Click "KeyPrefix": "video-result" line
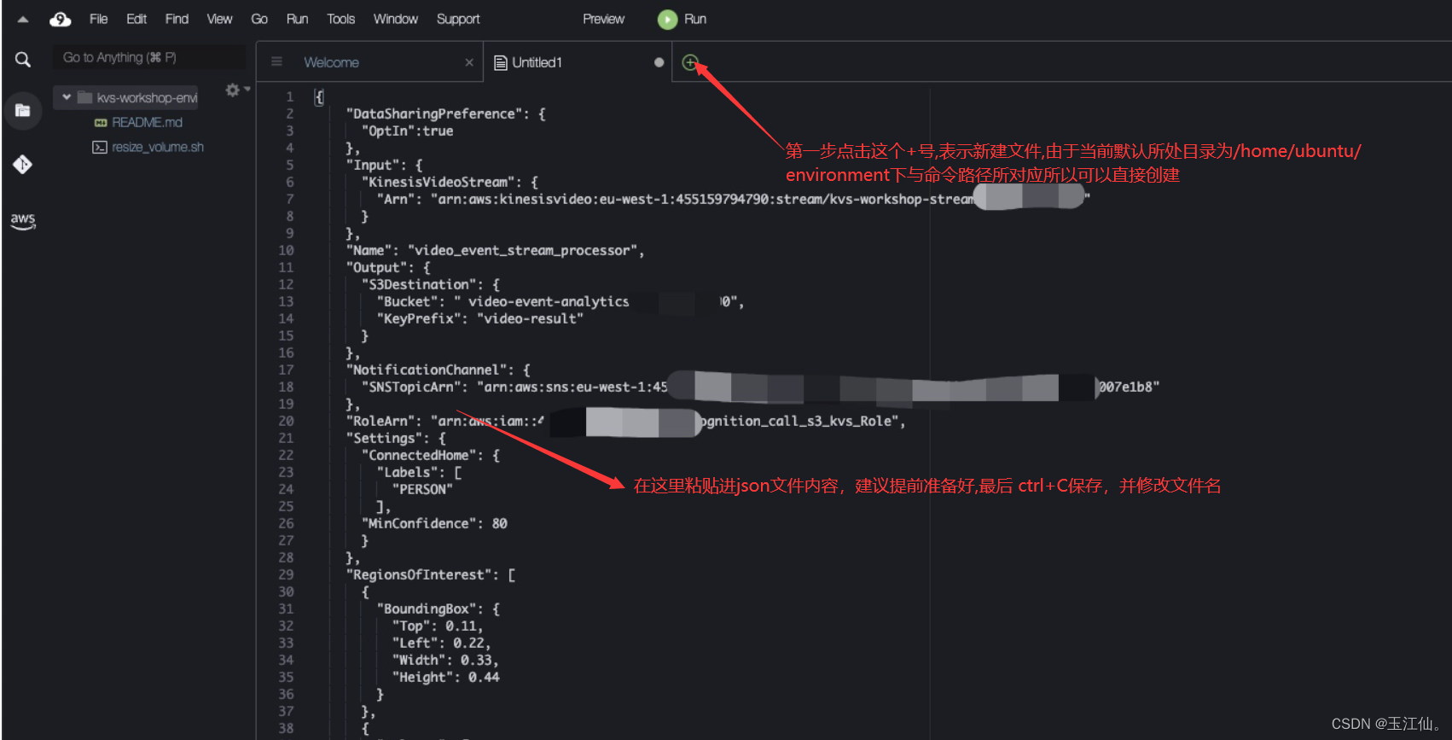The width and height of the screenshot is (1452, 740). (480, 318)
